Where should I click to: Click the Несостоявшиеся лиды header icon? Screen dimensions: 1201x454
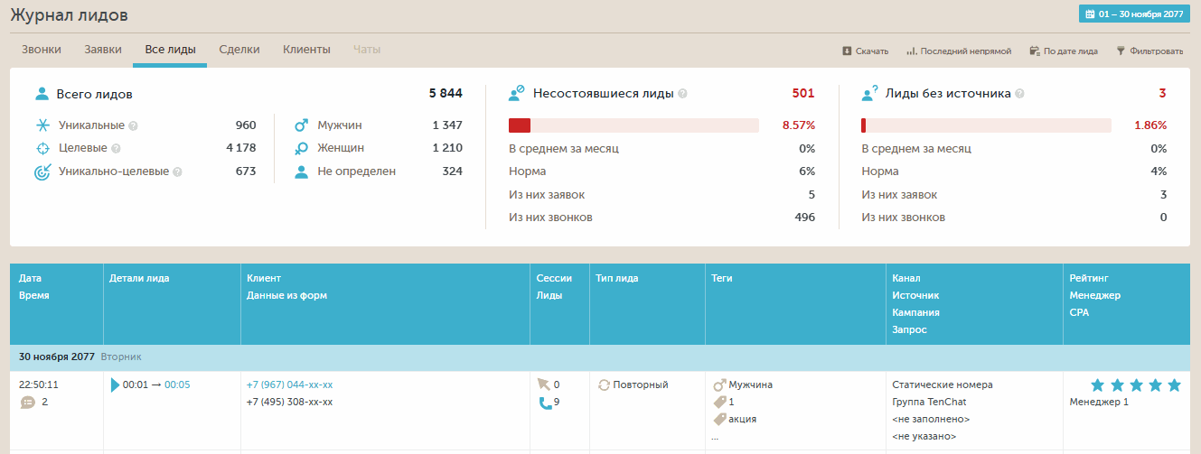tap(516, 93)
